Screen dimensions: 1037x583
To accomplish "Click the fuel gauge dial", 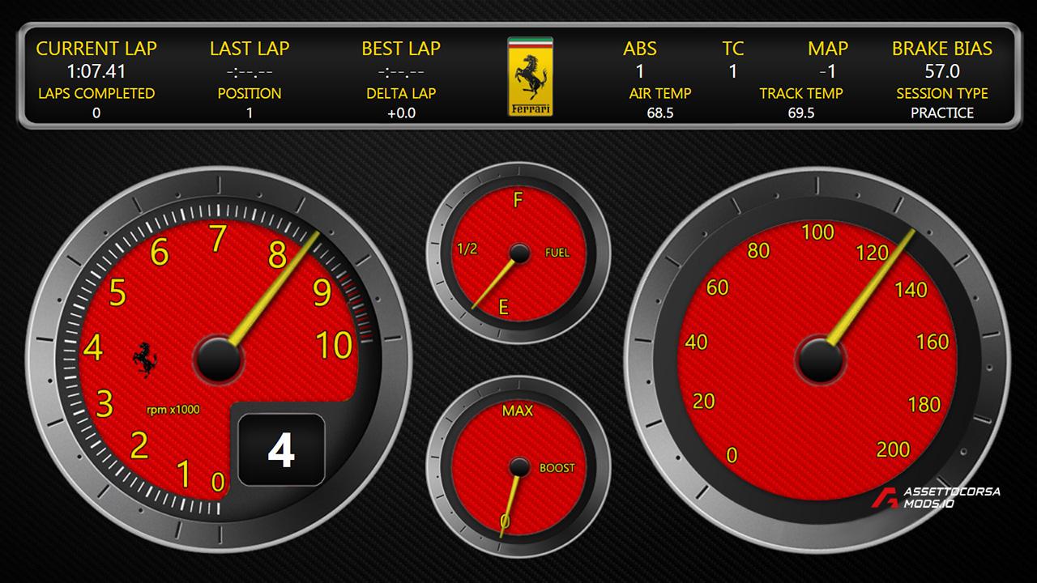I will click(x=518, y=253).
